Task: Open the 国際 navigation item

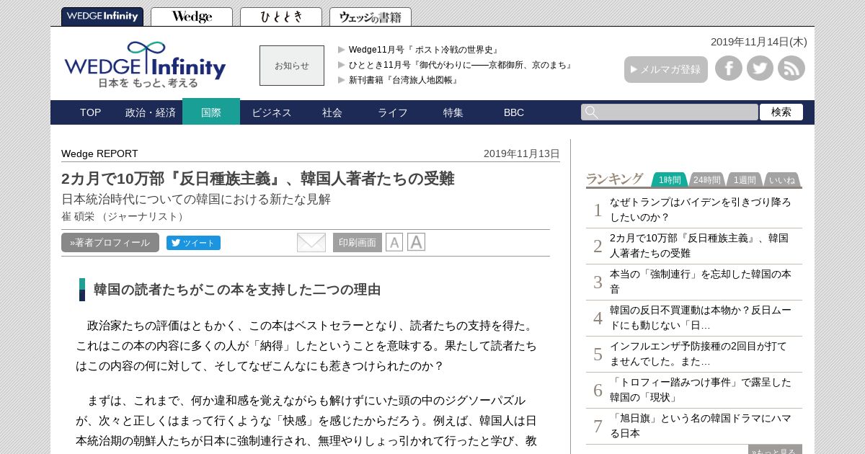Action: 211,112
